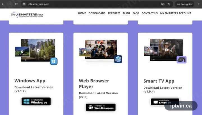This screenshot has width=202, height=115.
Task: Click the Windows App heading
Action: (x=30, y=81)
